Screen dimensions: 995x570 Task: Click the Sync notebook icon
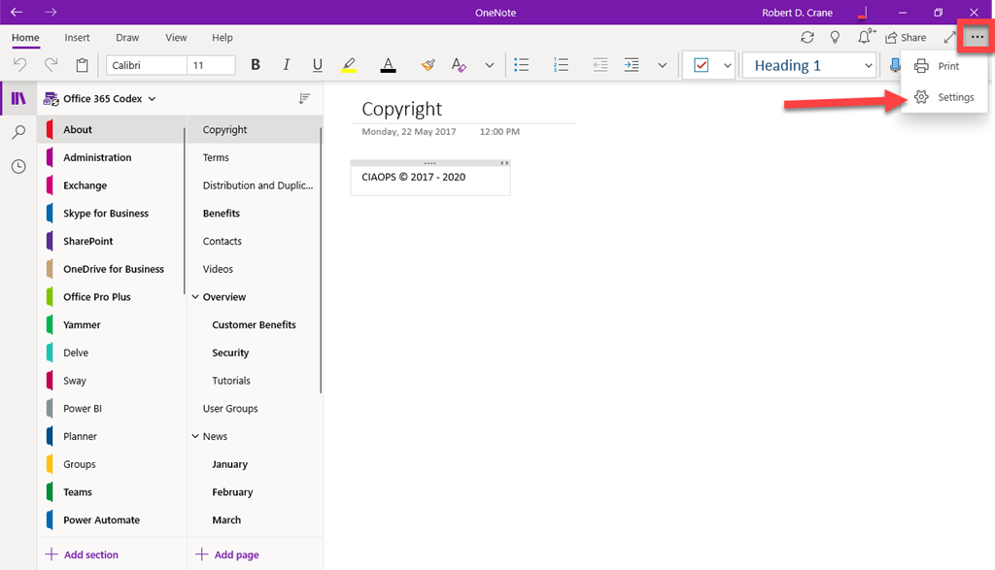pyautogui.click(x=807, y=38)
